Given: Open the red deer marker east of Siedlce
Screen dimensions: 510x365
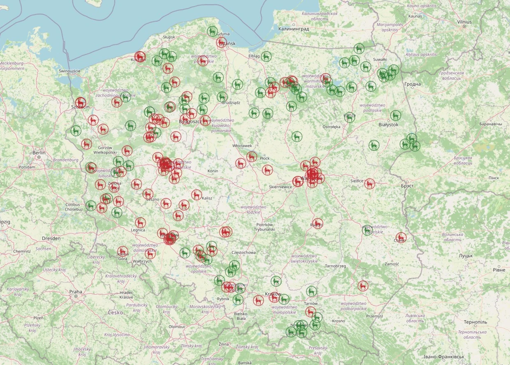Looking at the screenshot, I should point(370,184).
